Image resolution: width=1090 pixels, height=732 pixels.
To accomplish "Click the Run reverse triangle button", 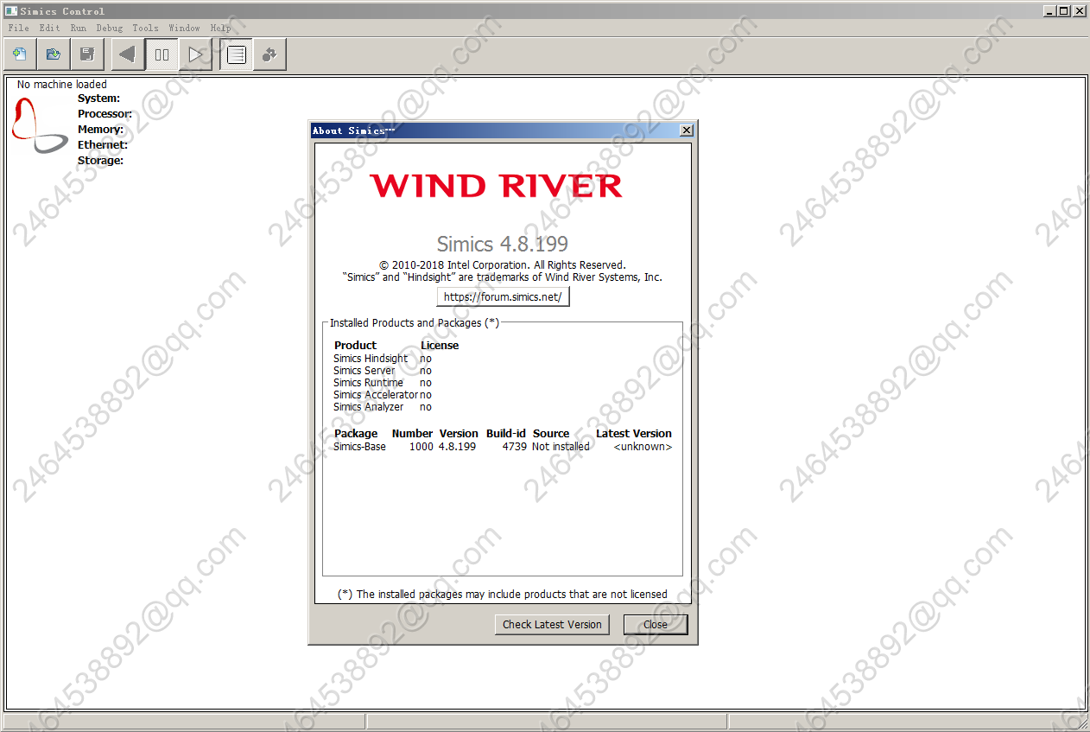I will point(128,54).
